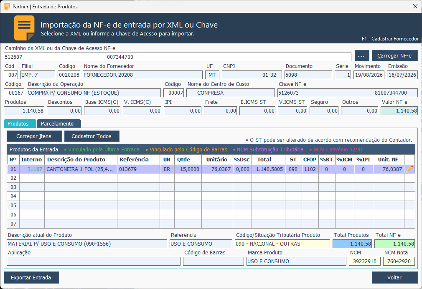
Task: Click reference cell 013679
Action: coord(139,169)
